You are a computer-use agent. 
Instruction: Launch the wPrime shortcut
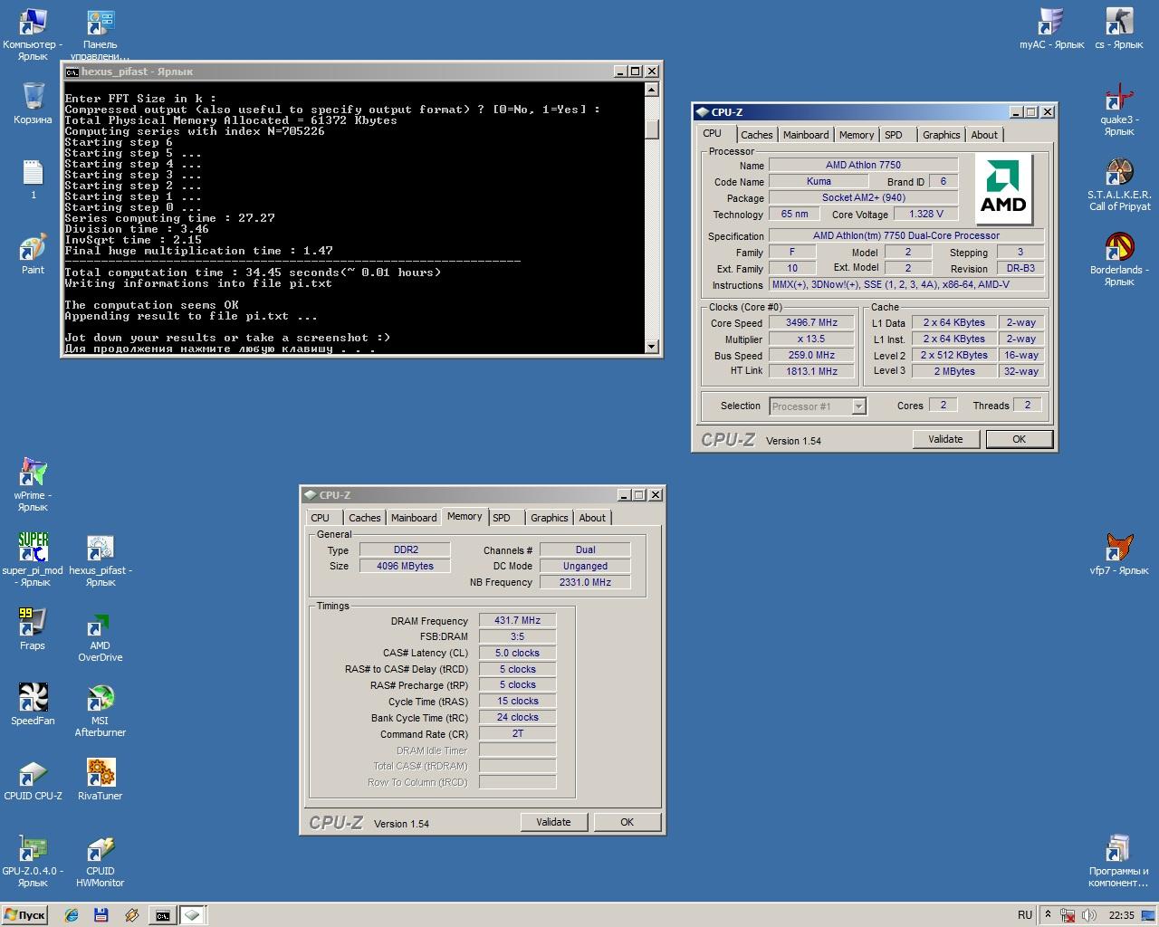[x=33, y=485]
